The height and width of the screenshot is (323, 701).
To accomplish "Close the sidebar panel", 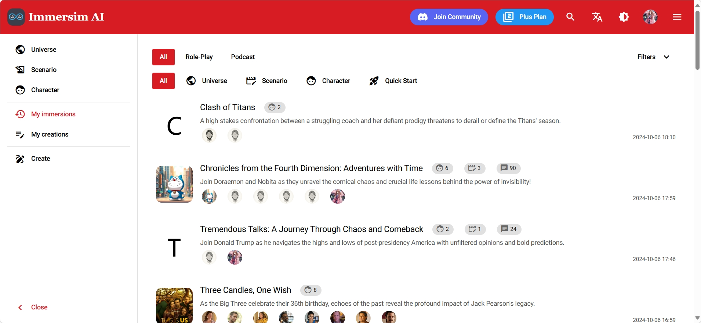I will (33, 307).
